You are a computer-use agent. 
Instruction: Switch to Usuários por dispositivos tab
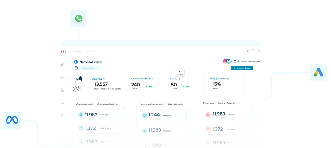point(108,104)
